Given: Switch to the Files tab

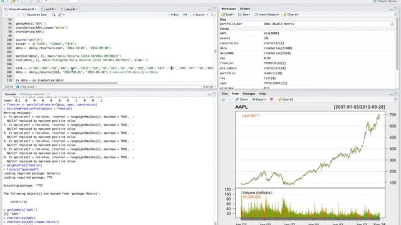Looking at the screenshot, I should [224, 94].
